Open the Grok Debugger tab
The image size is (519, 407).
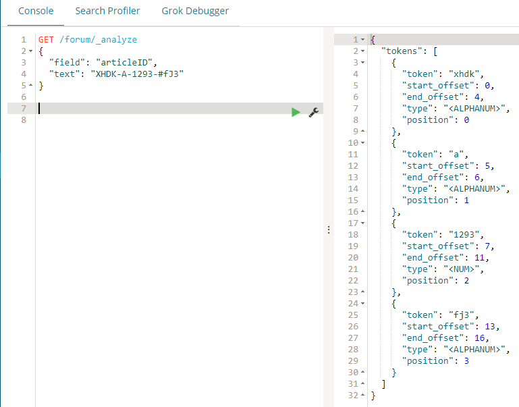click(x=195, y=11)
